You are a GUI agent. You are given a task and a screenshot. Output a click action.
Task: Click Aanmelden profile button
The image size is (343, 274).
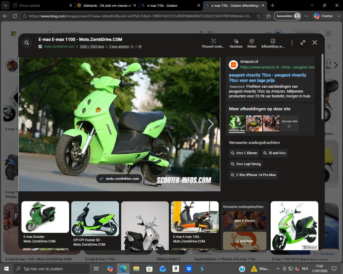(x=287, y=16)
